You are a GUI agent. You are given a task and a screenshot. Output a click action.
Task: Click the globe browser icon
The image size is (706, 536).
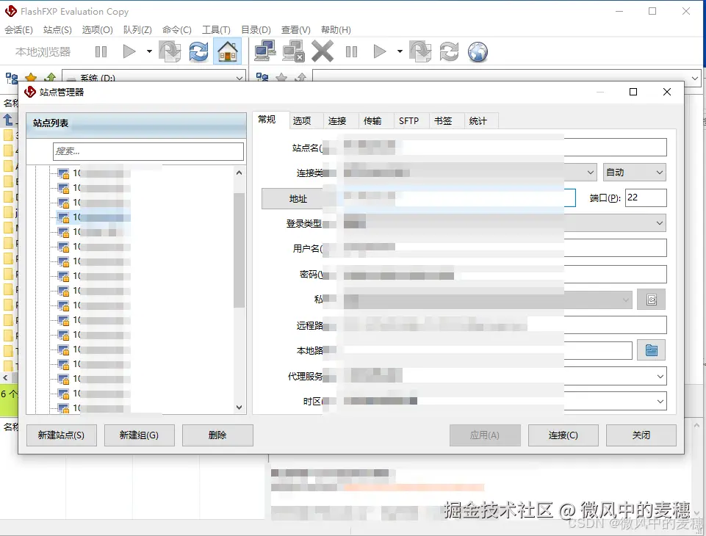tap(478, 51)
